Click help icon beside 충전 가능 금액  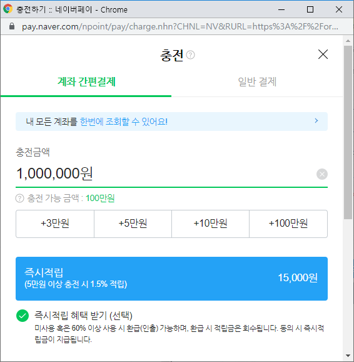pos(19,198)
